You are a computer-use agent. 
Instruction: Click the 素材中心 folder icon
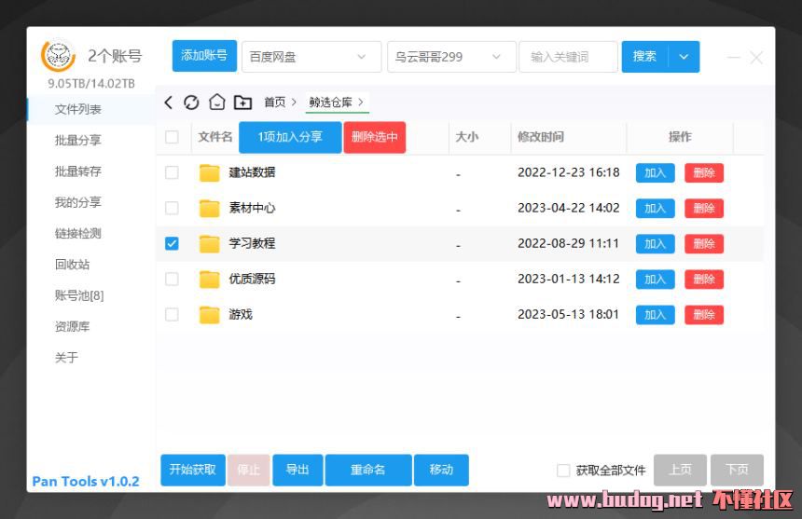tap(209, 208)
